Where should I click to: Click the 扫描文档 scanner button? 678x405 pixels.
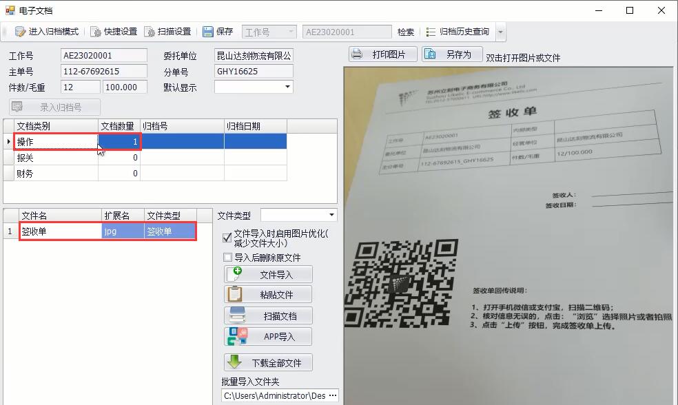coord(268,316)
